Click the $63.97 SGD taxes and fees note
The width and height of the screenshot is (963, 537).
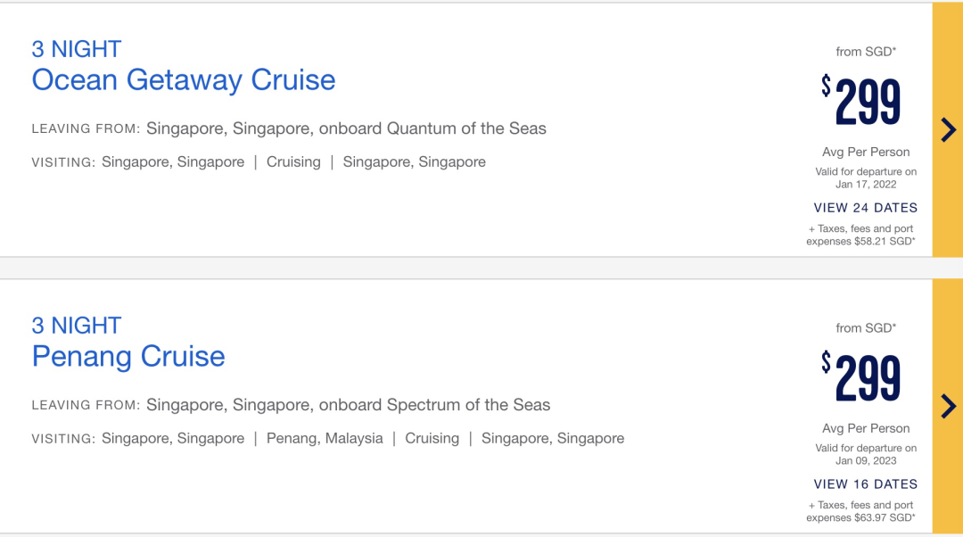pyautogui.click(x=860, y=512)
